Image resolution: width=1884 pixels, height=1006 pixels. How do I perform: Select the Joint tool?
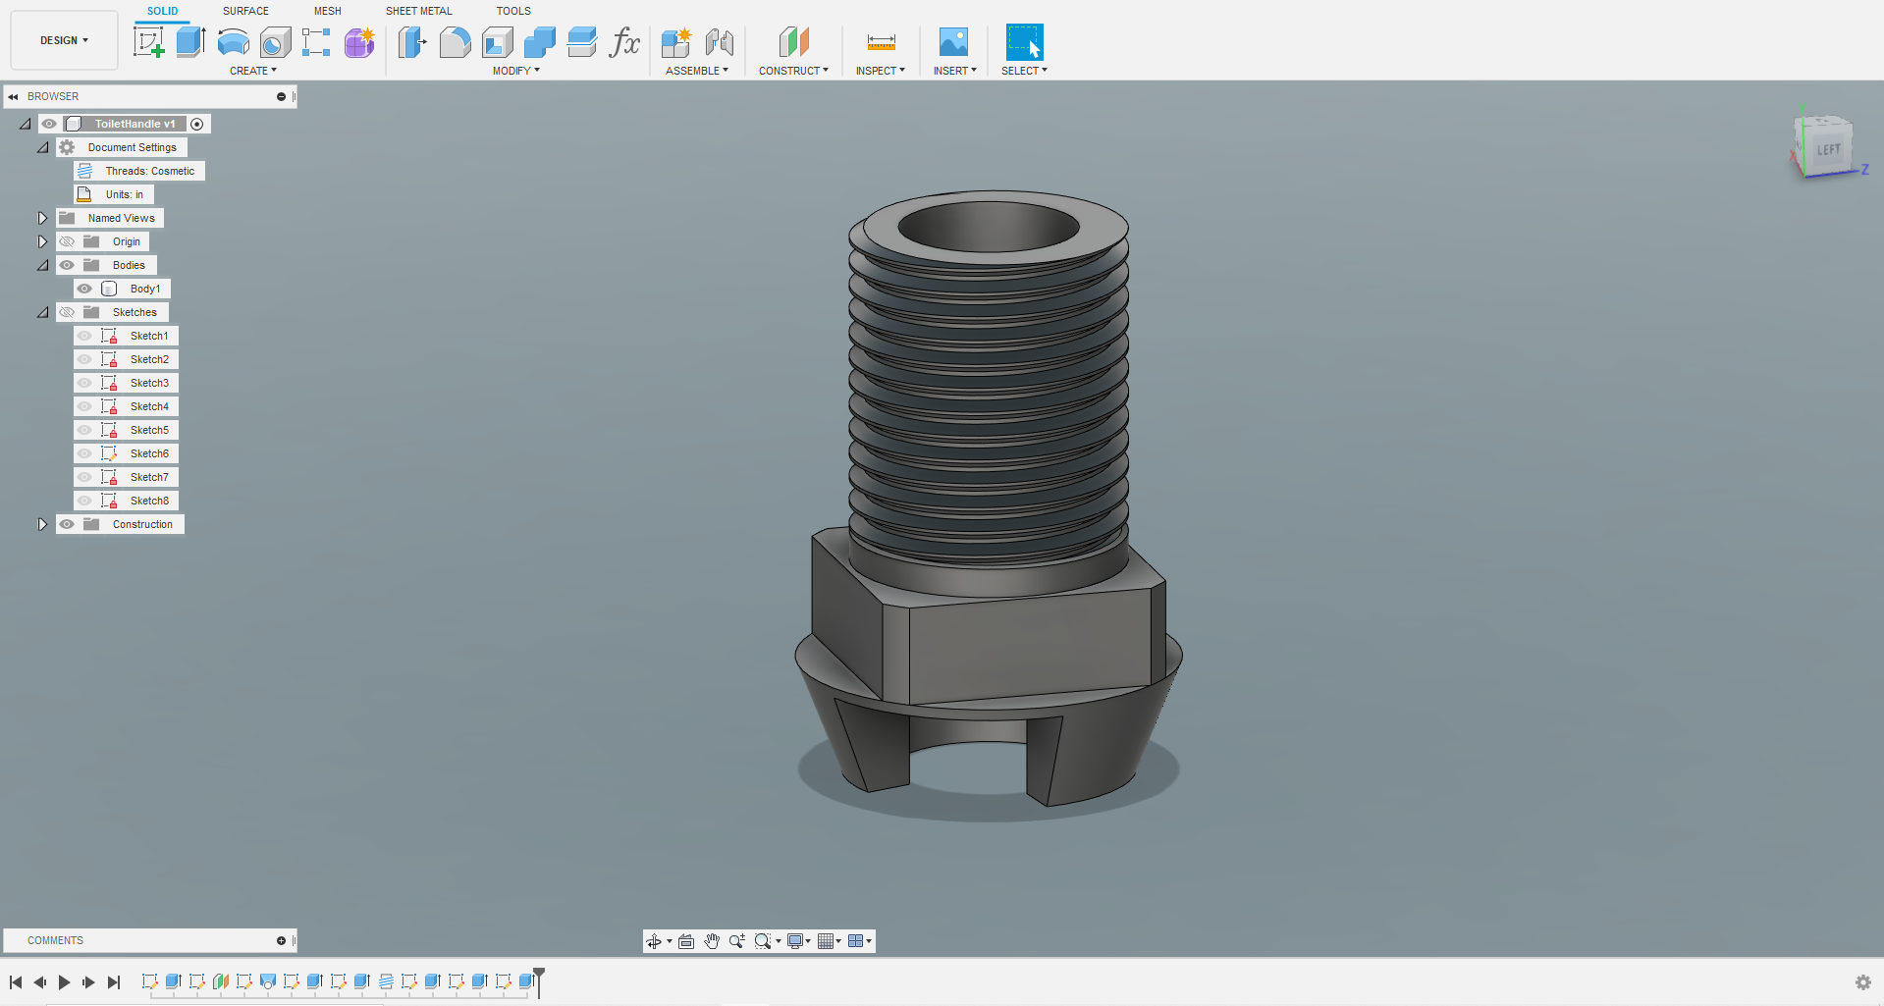tap(719, 42)
